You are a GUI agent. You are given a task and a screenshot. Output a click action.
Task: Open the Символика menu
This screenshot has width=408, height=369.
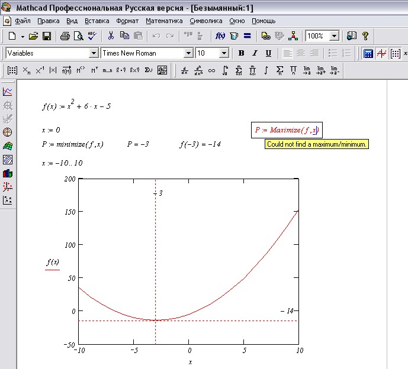click(206, 21)
